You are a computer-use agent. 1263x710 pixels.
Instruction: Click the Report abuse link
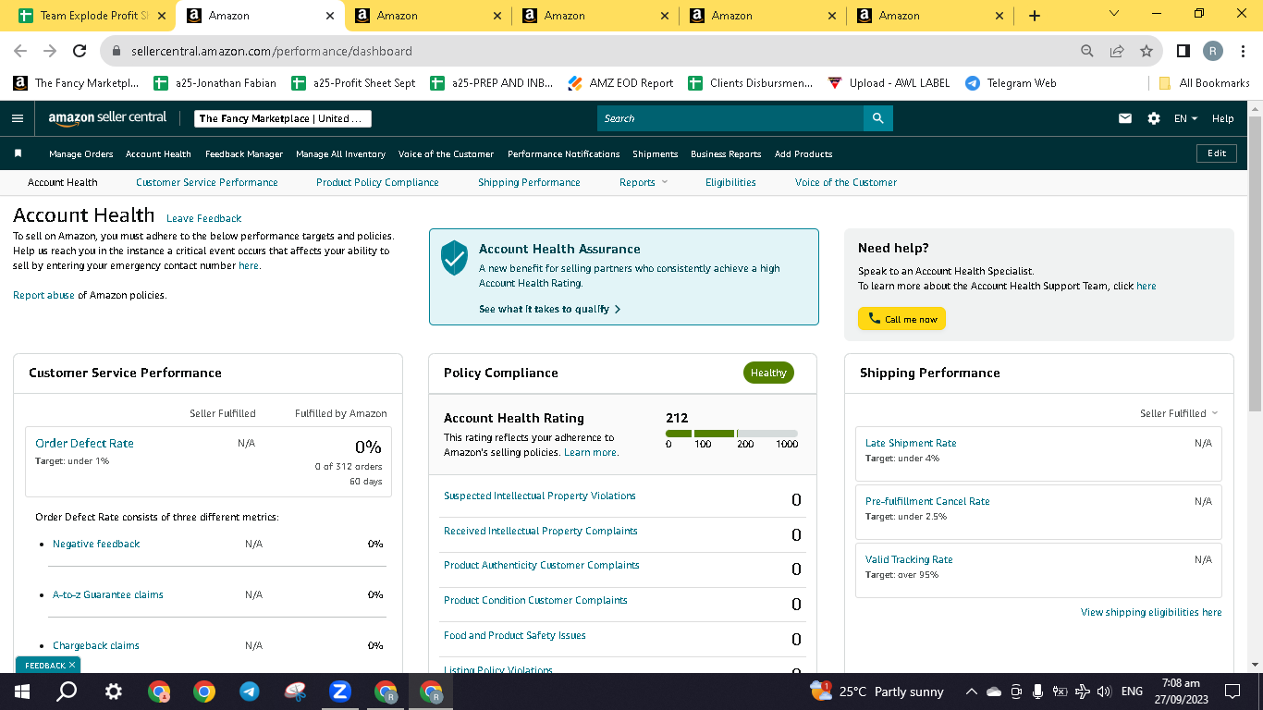tap(43, 296)
